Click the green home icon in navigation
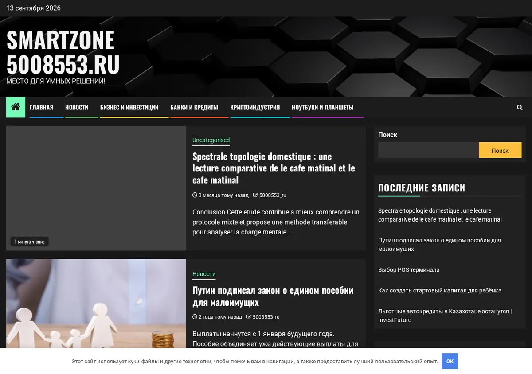This screenshot has height=374, width=532. pos(16,107)
